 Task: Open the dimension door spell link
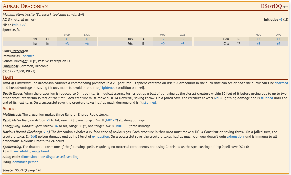tap(33, 157)
